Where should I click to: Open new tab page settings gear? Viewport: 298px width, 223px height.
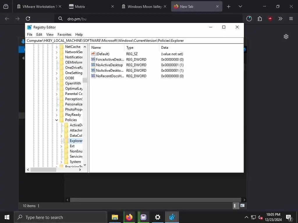286,37
